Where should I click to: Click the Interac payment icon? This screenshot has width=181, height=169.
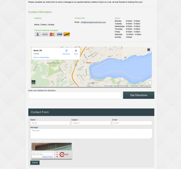point(67,34)
